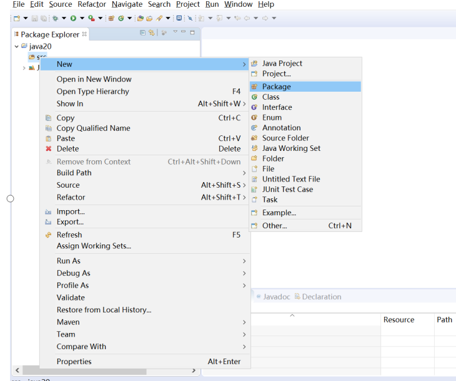Click the Resource column header
This screenshot has width=456, height=381.
[407, 320]
